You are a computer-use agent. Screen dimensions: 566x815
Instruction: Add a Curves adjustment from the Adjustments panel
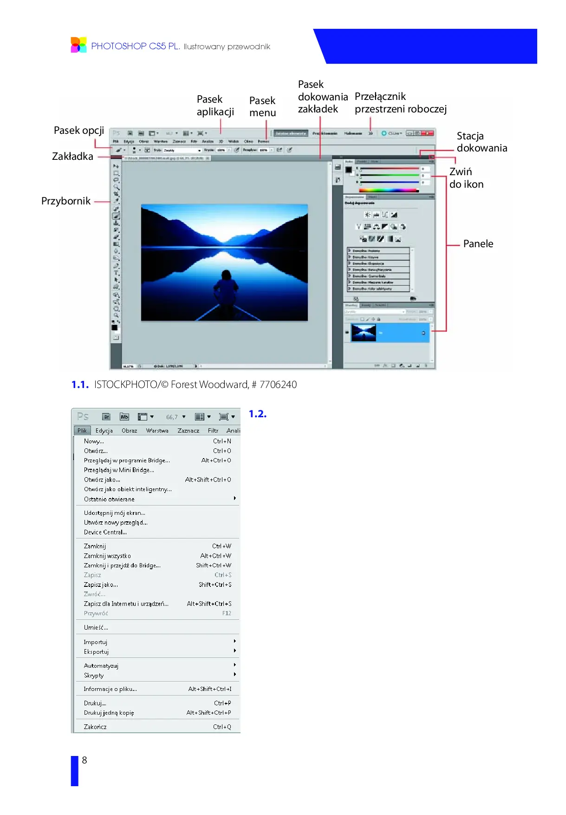click(385, 215)
